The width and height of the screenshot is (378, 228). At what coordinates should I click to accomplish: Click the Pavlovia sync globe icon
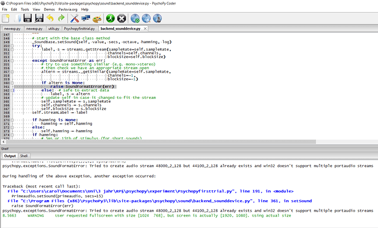(x=135, y=19)
